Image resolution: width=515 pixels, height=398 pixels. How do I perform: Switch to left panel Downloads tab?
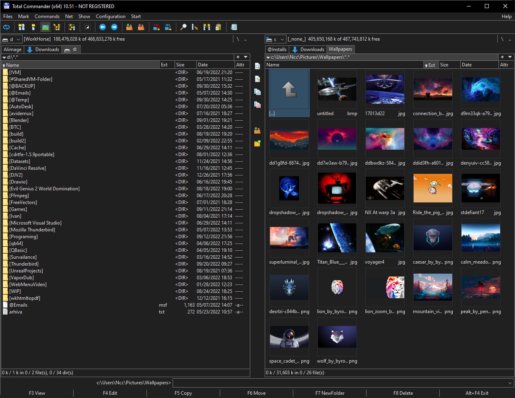pyautogui.click(x=43, y=49)
